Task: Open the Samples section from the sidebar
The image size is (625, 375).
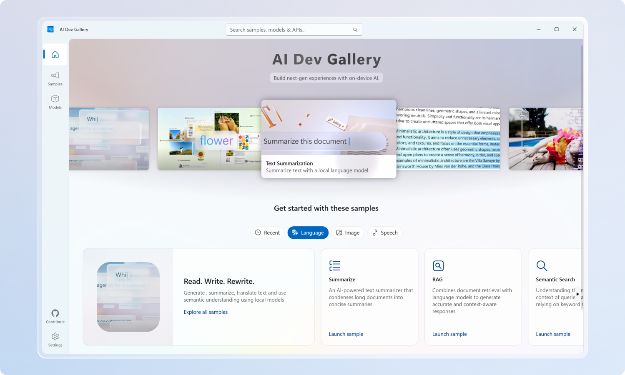Action: 55,78
